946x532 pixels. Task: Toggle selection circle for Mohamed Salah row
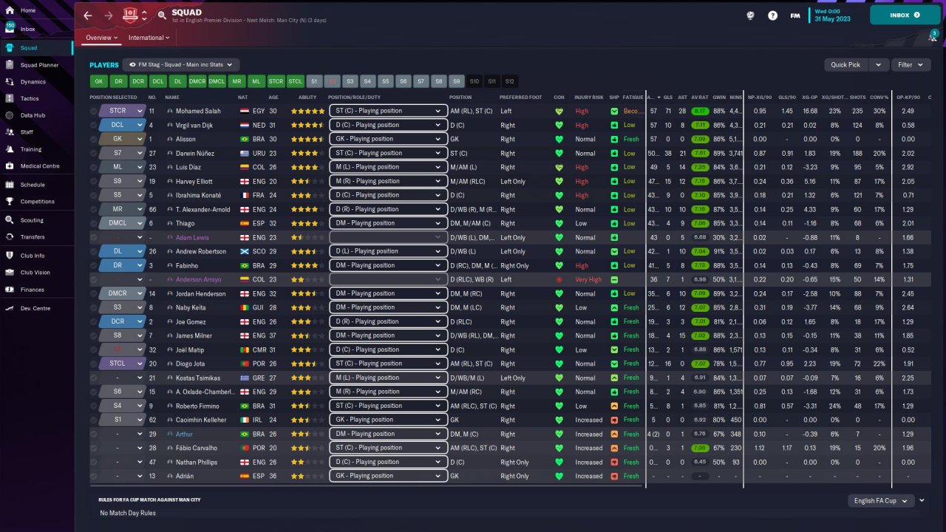(94, 111)
